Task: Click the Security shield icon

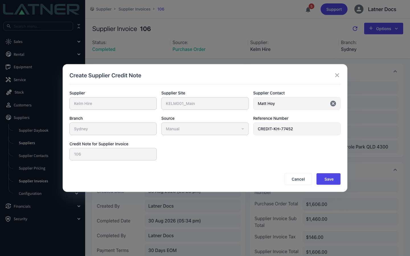Action: point(8,219)
